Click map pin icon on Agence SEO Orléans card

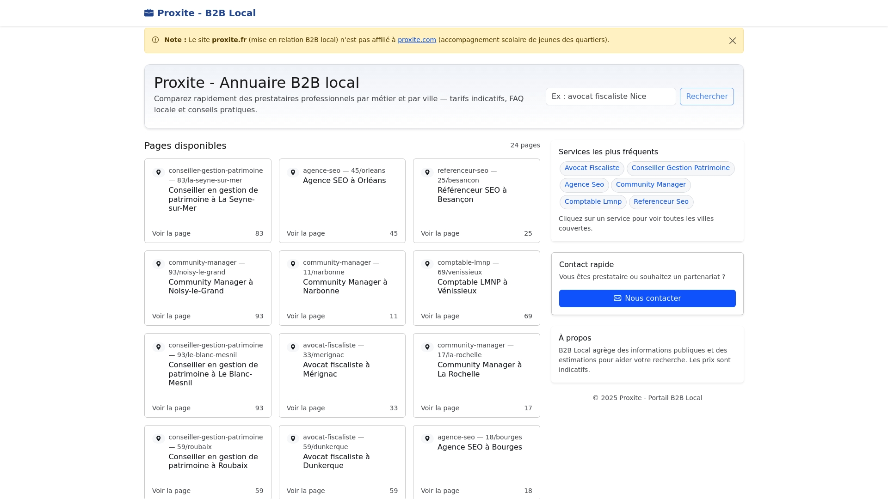pos(293,172)
